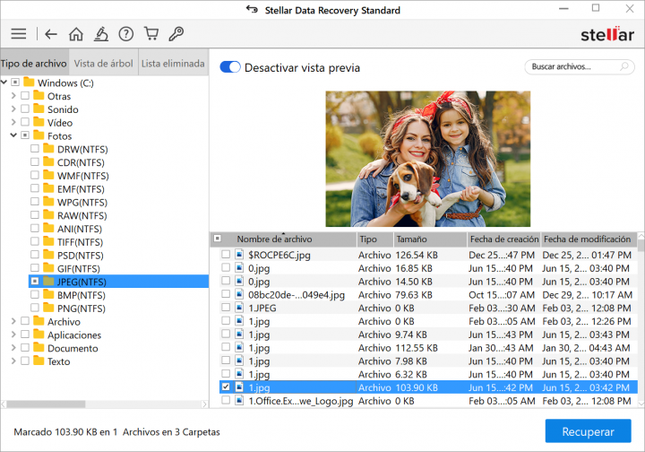Check the box for PNG(NTFS) folder
645x452 pixels.
(x=35, y=309)
